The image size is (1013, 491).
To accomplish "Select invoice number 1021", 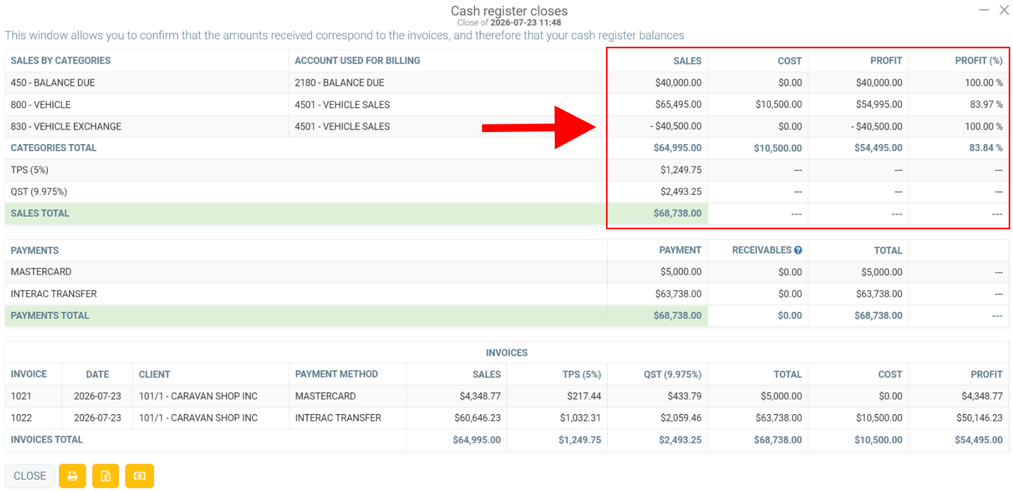I will tap(21, 396).
